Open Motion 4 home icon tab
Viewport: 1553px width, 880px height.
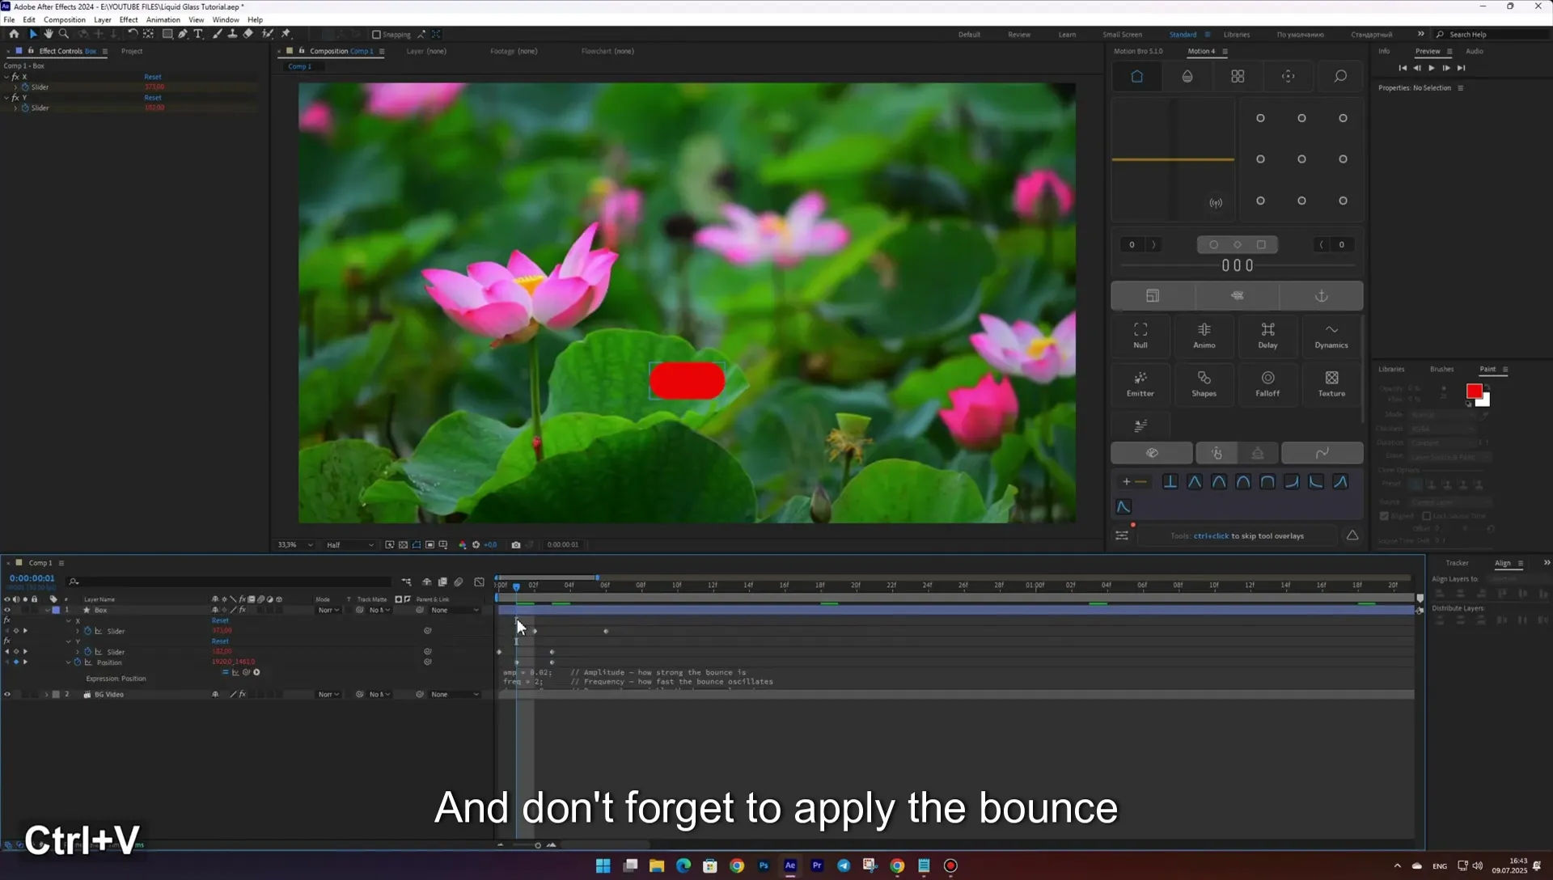coord(1136,76)
